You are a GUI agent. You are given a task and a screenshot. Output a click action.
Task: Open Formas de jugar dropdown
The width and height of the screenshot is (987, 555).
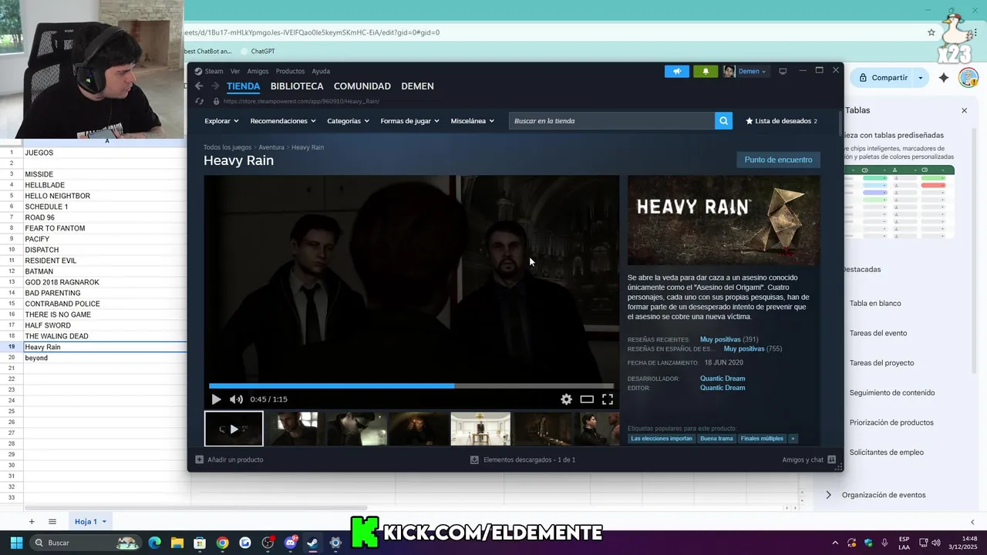409,121
